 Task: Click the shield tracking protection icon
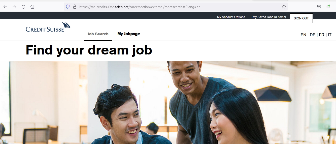pos(68,7)
